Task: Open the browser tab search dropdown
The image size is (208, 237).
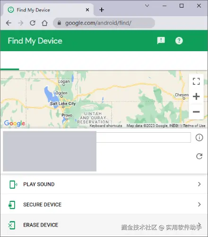Action: click(x=147, y=6)
